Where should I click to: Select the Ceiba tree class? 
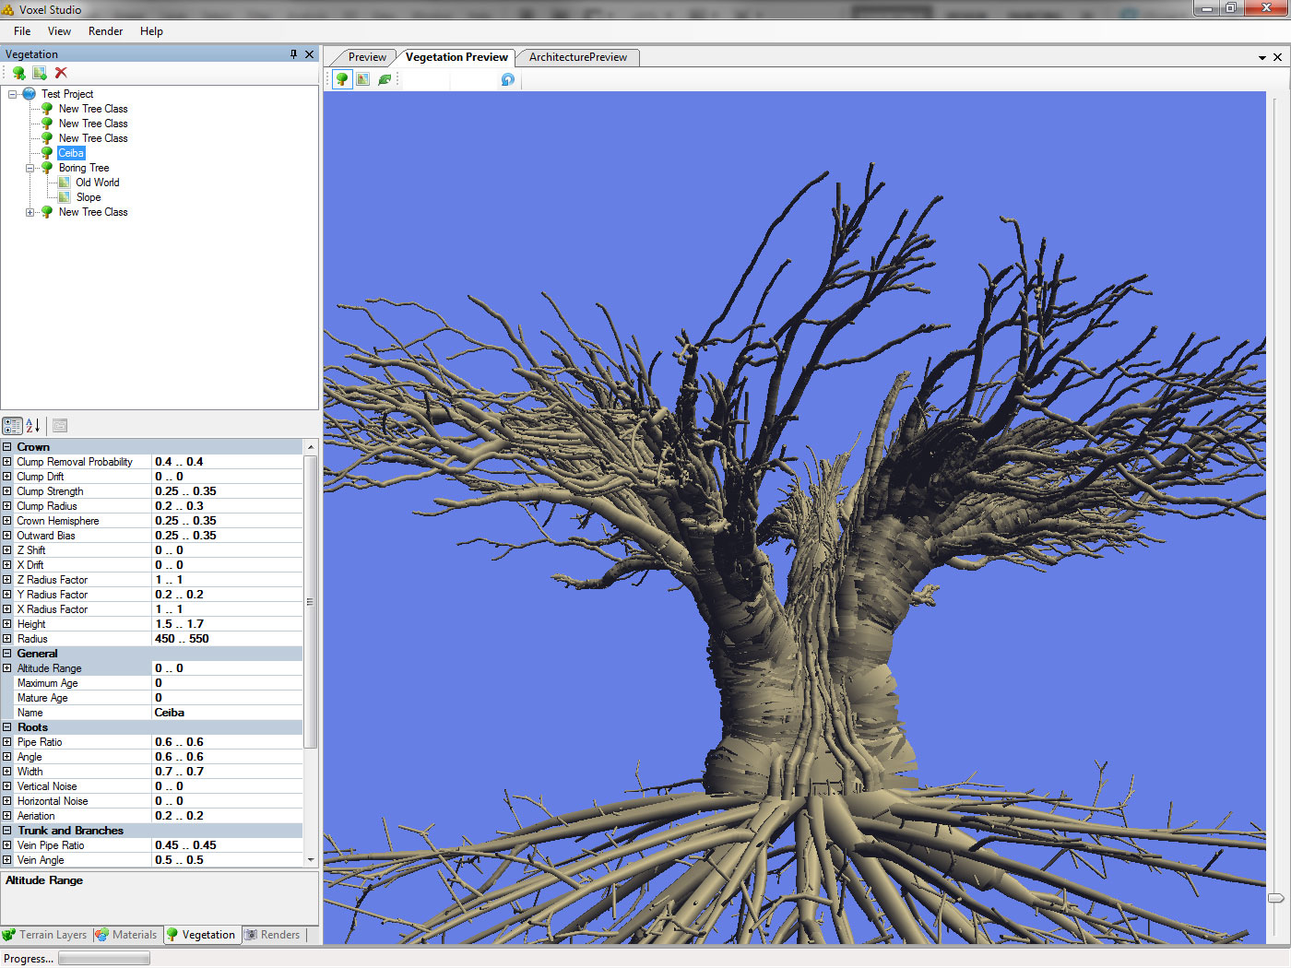(71, 152)
